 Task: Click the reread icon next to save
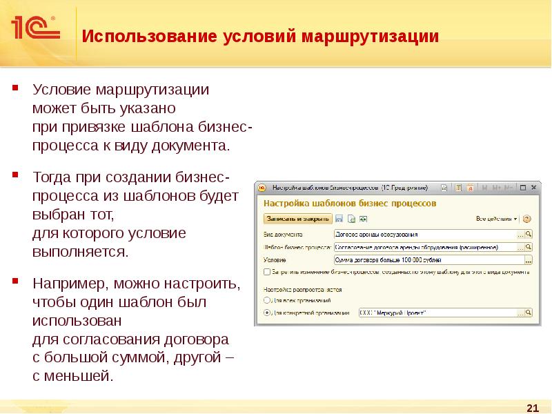(x=351, y=218)
